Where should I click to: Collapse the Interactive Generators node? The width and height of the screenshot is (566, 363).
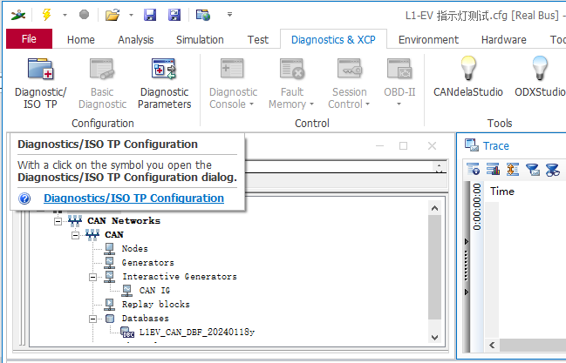pos(93,277)
